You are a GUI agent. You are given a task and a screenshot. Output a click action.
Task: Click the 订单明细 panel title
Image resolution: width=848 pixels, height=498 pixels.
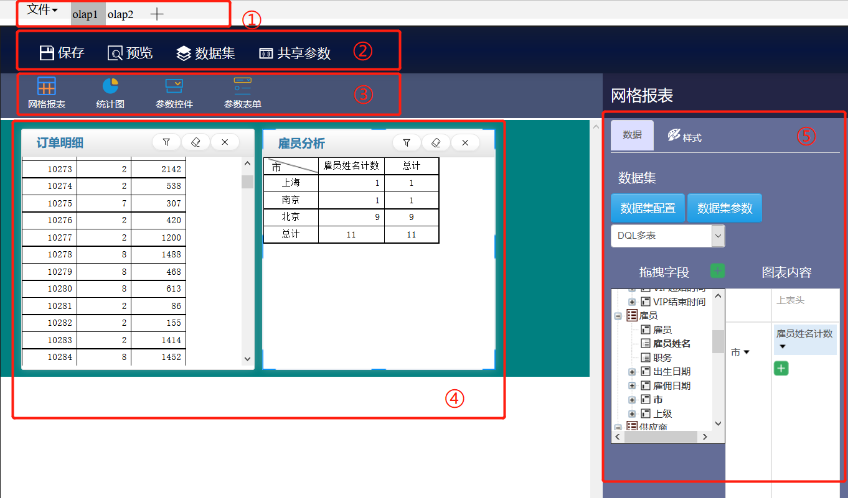tap(60, 144)
